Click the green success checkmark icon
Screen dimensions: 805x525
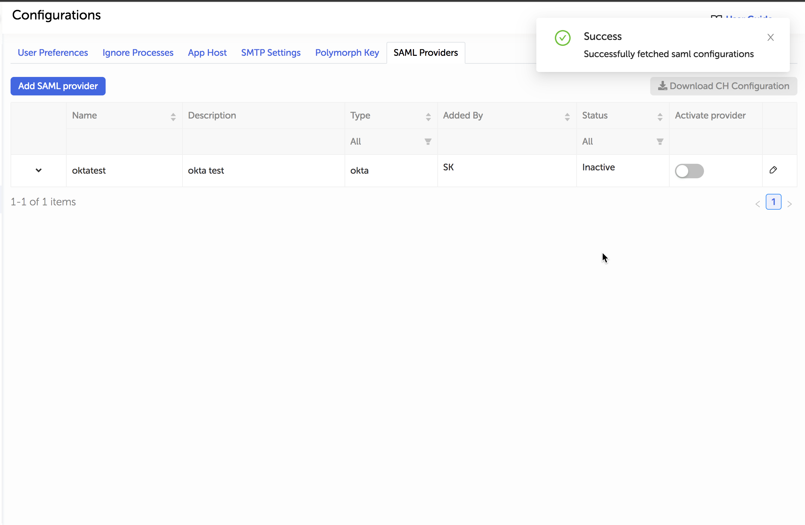pos(562,38)
